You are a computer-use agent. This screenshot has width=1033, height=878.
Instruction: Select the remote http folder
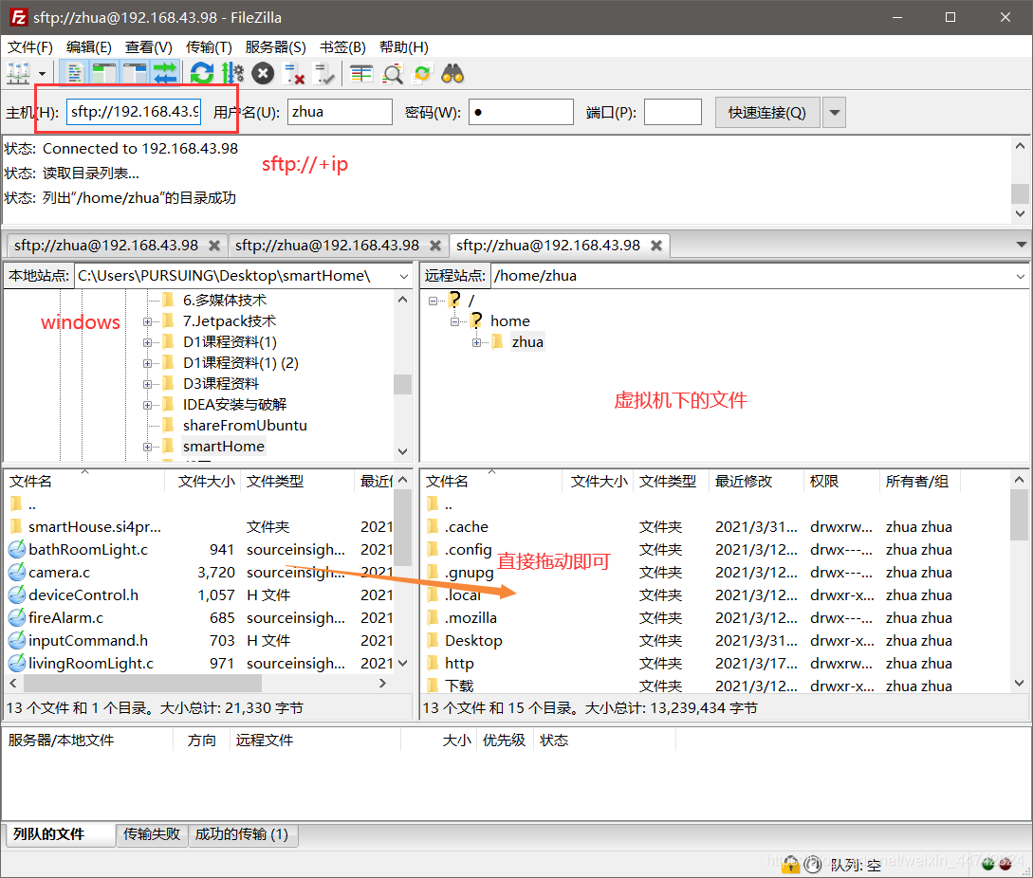(x=459, y=664)
